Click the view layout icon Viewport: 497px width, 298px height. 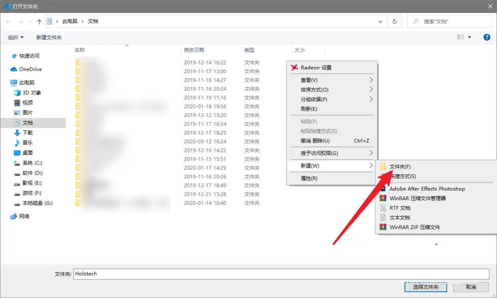pos(461,37)
